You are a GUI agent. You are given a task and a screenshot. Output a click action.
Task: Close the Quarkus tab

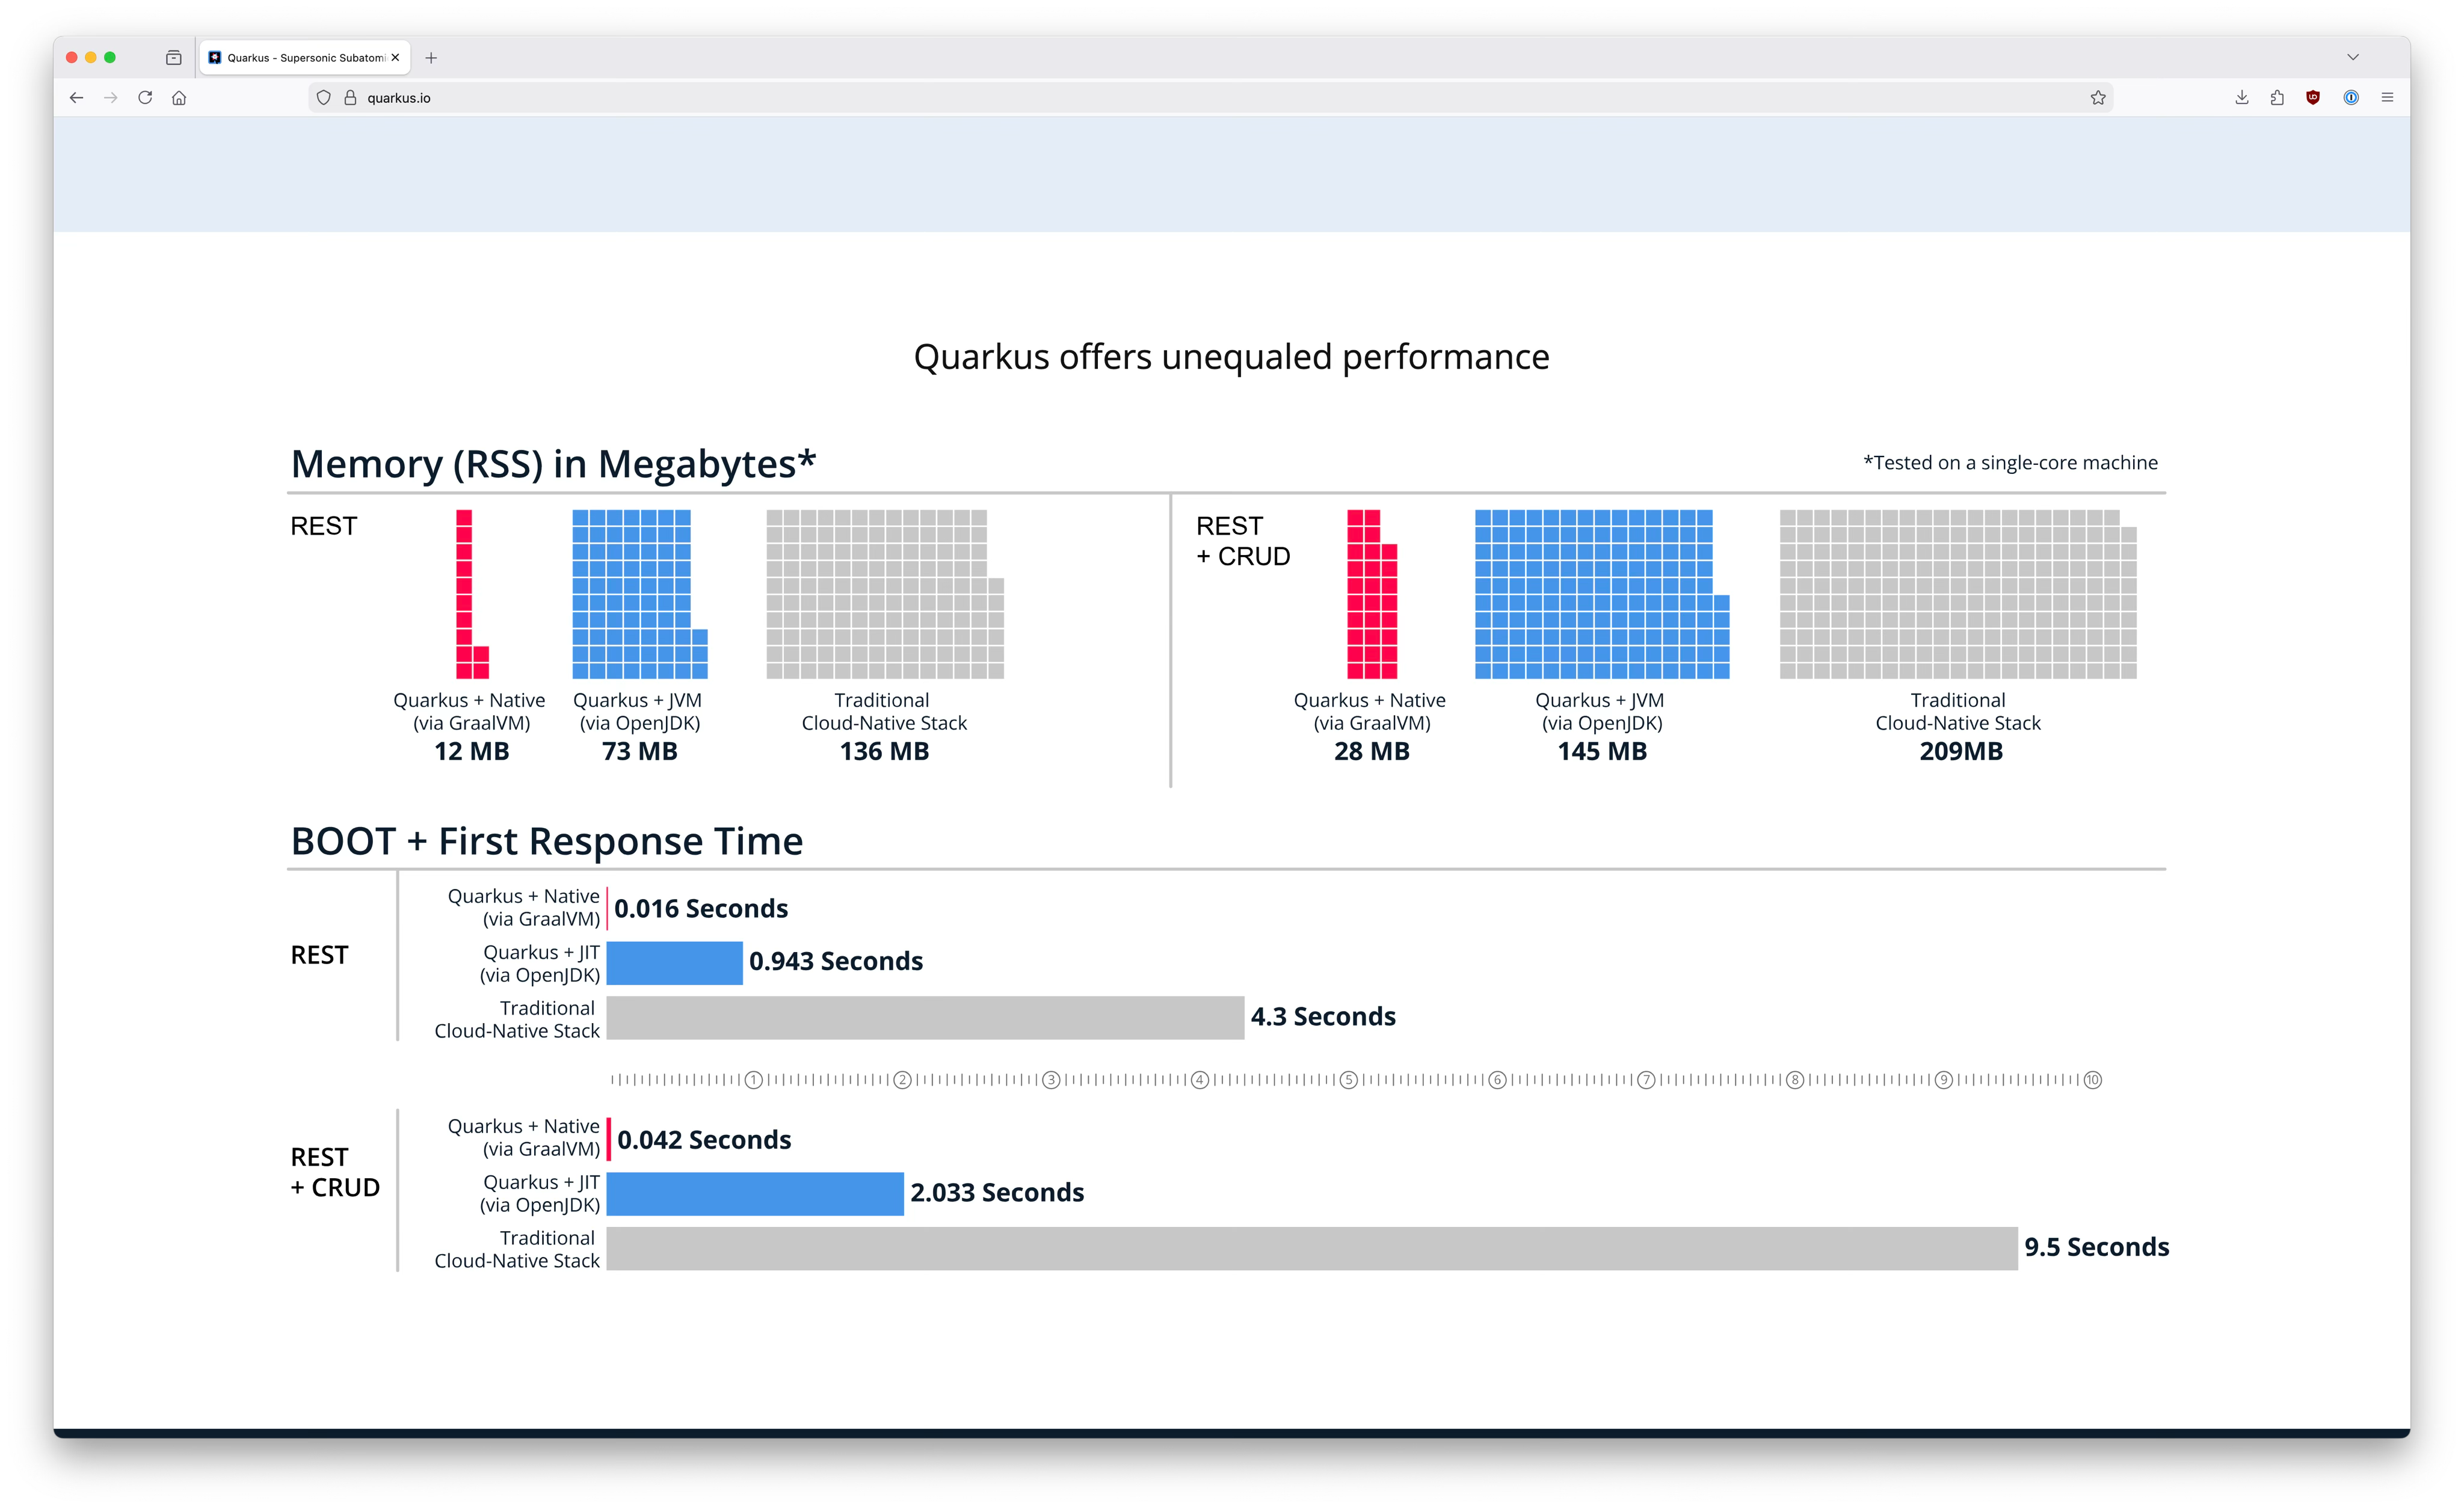(395, 57)
